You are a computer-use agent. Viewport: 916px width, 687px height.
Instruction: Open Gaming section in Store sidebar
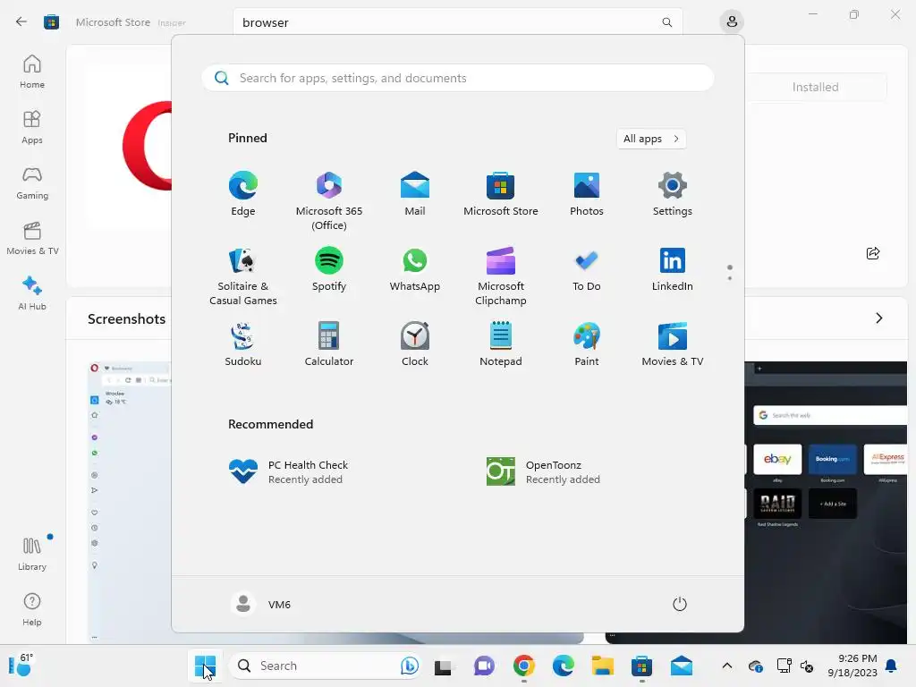point(32,182)
